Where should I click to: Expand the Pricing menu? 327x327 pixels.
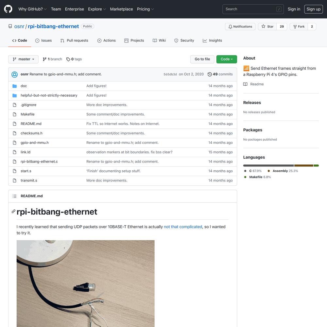pyautogui.click(x=146, y=9)
